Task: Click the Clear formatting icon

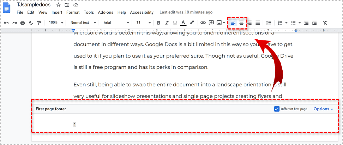Action: coord(325,23)
